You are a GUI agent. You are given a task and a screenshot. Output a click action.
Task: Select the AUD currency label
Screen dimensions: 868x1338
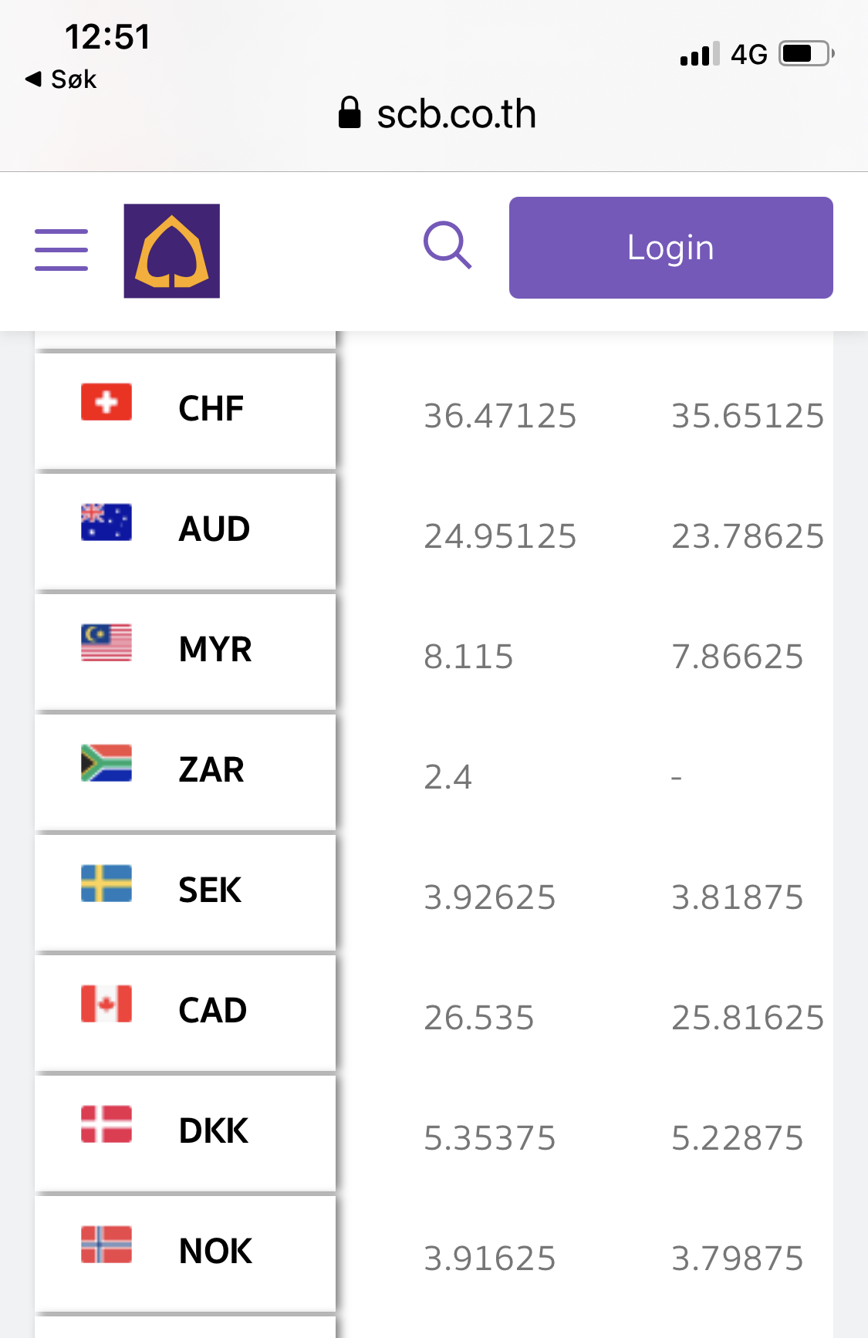(214, 529)
